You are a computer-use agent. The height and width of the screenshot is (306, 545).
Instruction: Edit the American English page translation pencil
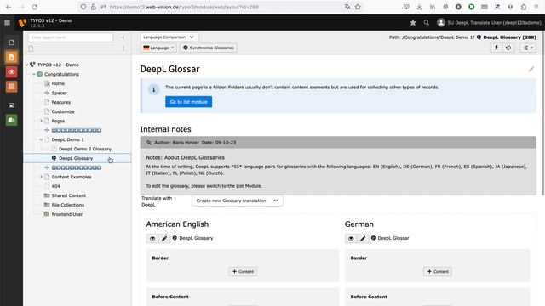164,238
